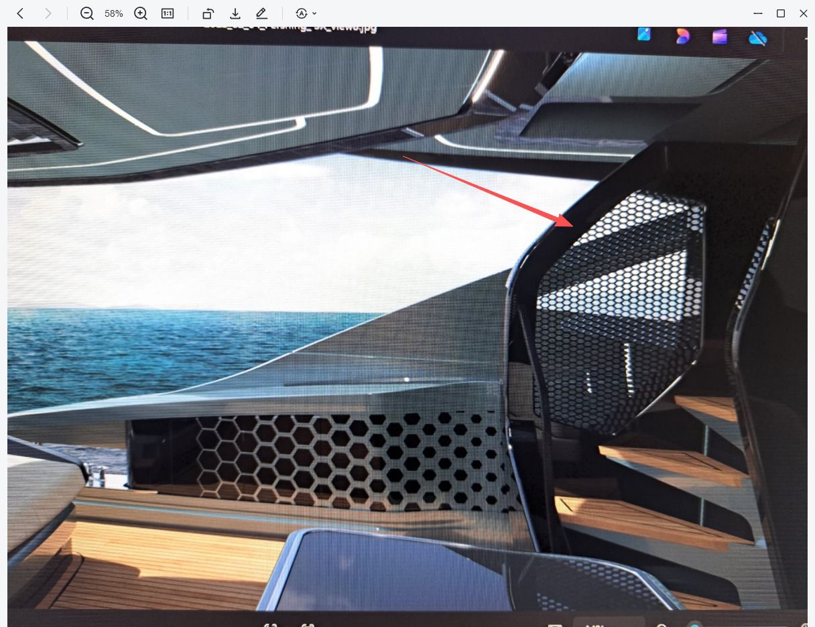Go back to the previous image
This screenshot has height=627, width=815.
click(21, 13)
